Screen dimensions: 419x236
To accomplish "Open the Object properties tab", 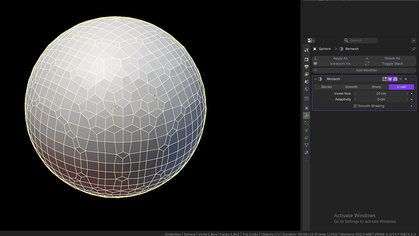I will coord(307,108).
